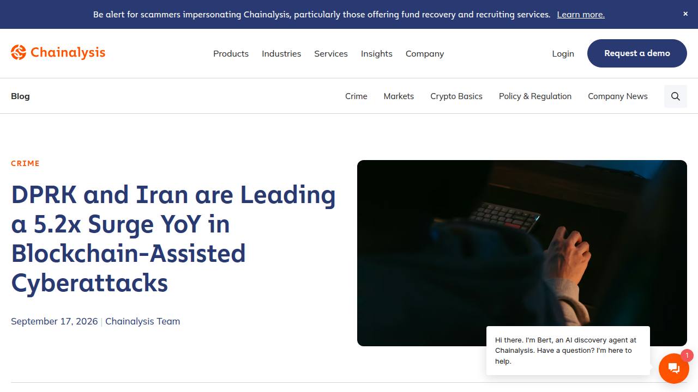Screen dimensions: 698x392
Task: Open the Company menu
Action: [x=425, y=53]
